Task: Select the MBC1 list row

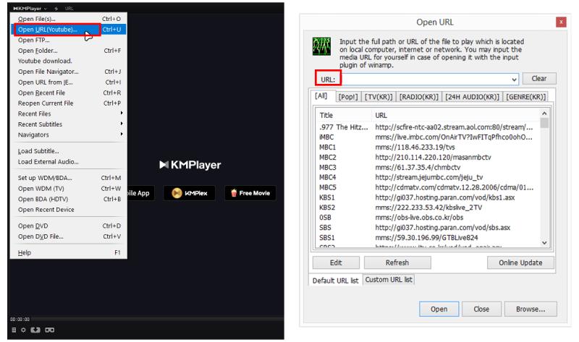Action: 428,148
